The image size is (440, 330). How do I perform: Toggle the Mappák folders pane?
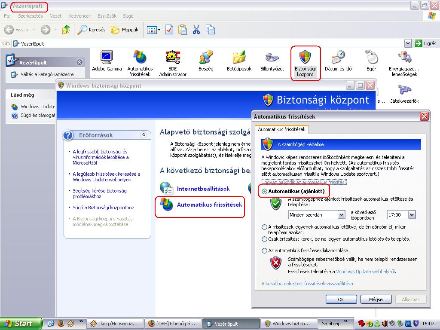coord(125,30)
